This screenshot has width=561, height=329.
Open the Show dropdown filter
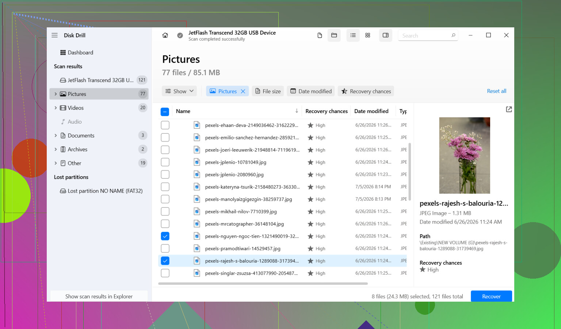[x=179, y=91]
